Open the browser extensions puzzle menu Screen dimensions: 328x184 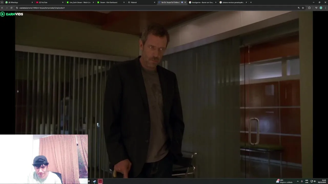309,8
